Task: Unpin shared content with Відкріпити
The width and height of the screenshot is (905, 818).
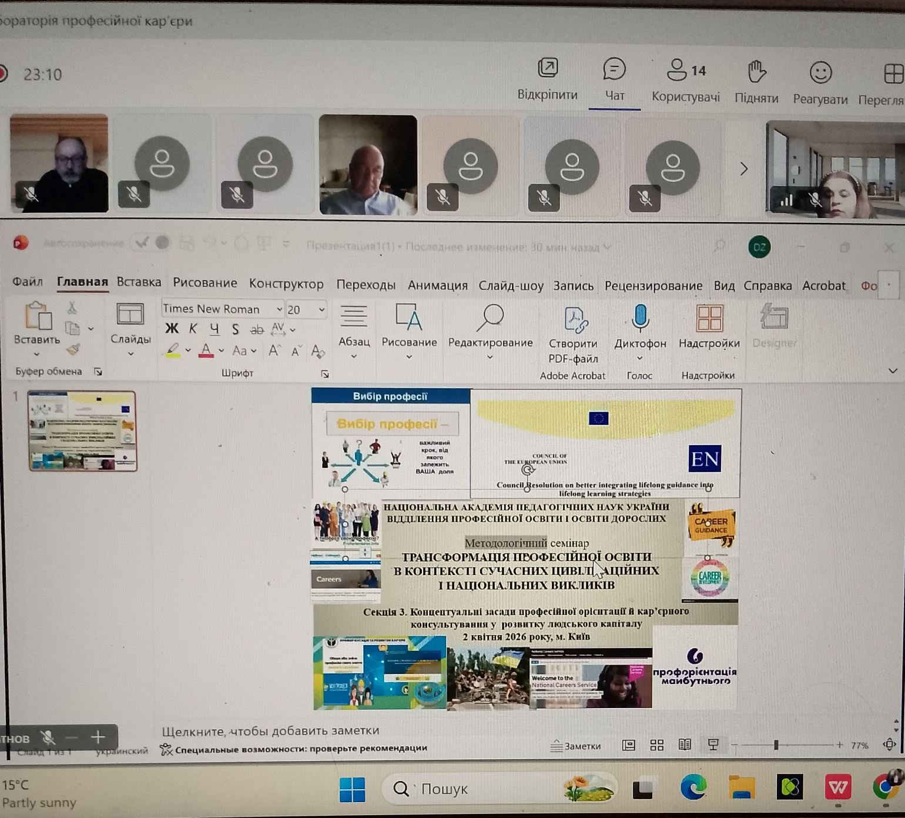Action: tap(548, 68)
